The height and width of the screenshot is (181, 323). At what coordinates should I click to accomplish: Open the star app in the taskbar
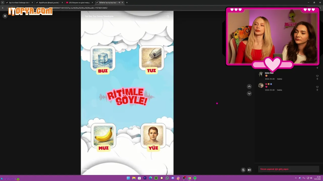tap(161, 178)
